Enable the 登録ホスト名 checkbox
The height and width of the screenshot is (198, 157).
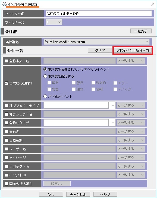click(7, 61)
